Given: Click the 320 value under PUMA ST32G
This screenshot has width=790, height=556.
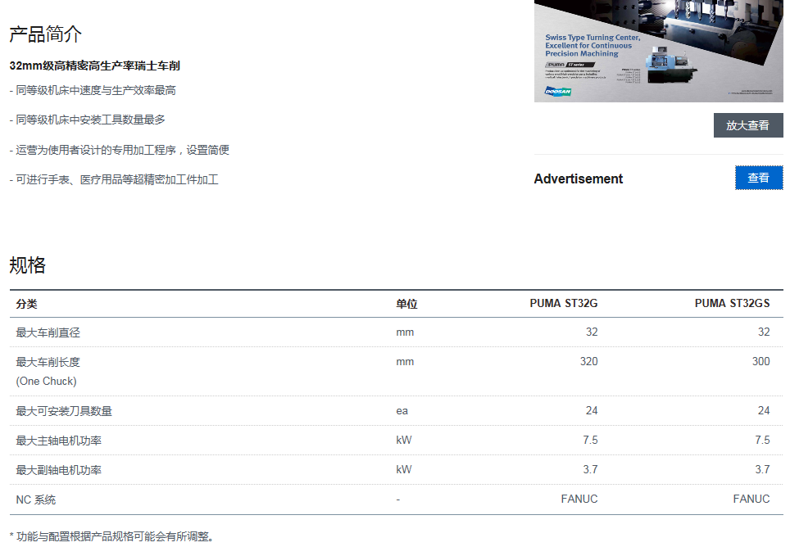Looking at the screenshot, I should tap(588, 361).
